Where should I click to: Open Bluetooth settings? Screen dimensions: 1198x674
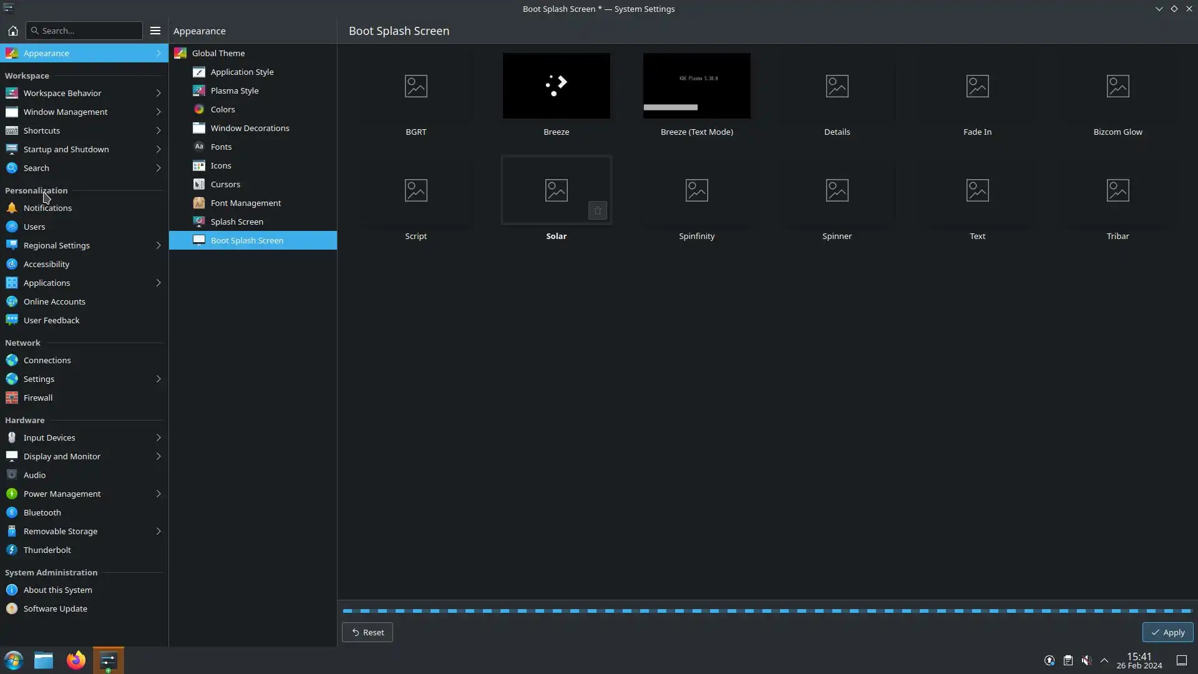click(42, 512)
